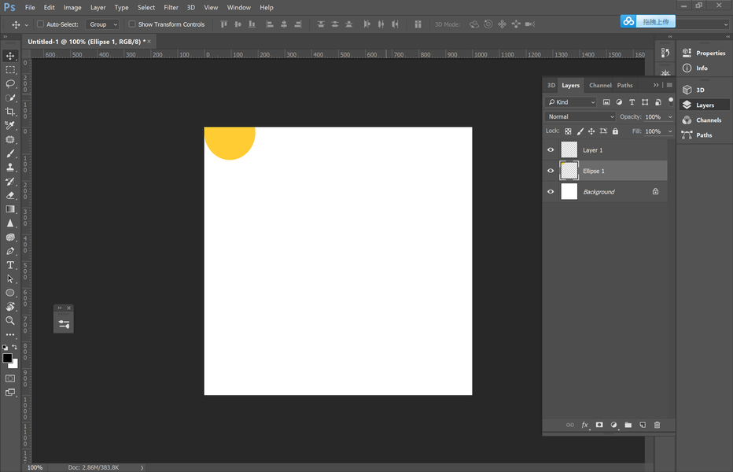The width and height of the screenshot is (733, 472).
Task: Lock image pixels with brush icon
Action: click(x=580, y=131)
